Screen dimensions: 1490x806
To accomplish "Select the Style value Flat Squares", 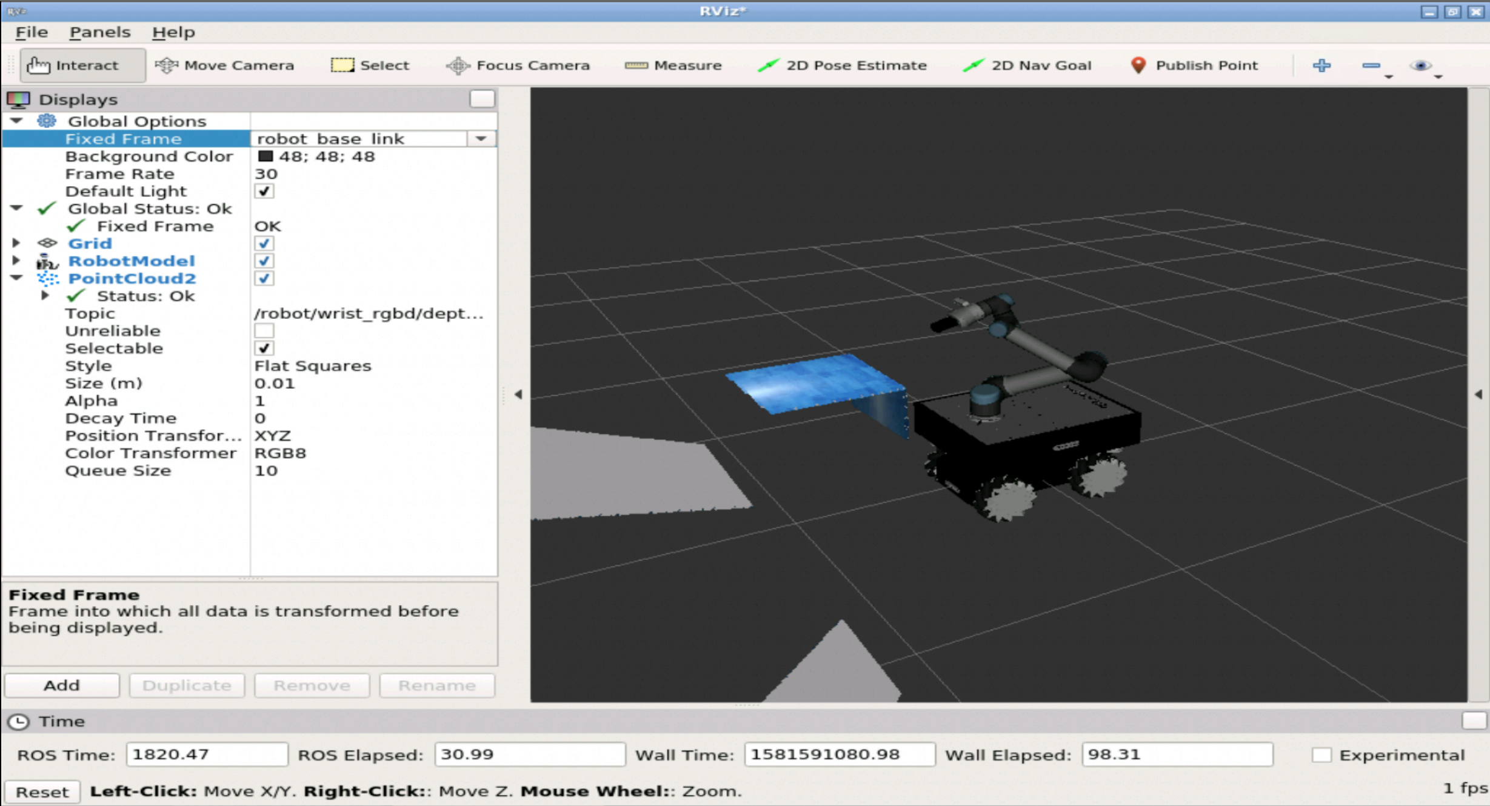I will (x=313, y=366).
